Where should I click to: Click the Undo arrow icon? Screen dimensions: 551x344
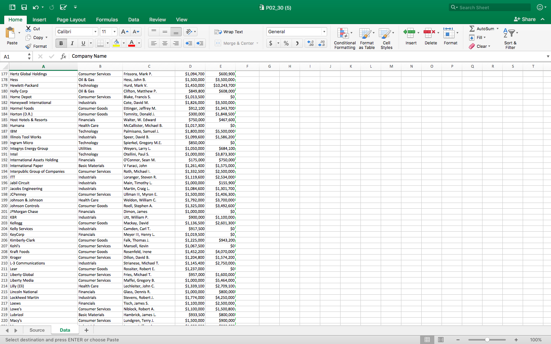click(36, 7)
